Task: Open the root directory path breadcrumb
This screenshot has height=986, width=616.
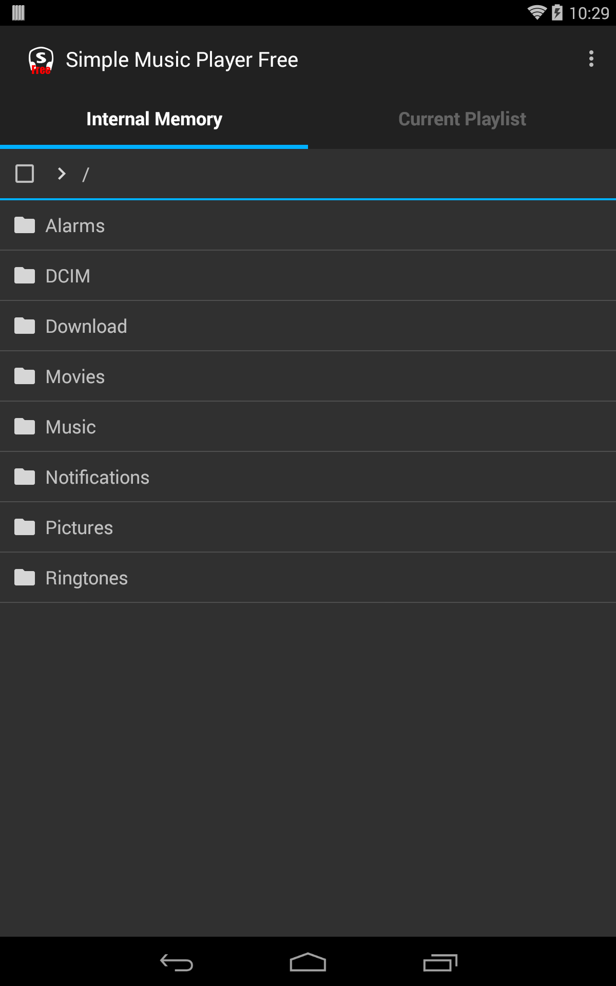Action: click(86, 174)
